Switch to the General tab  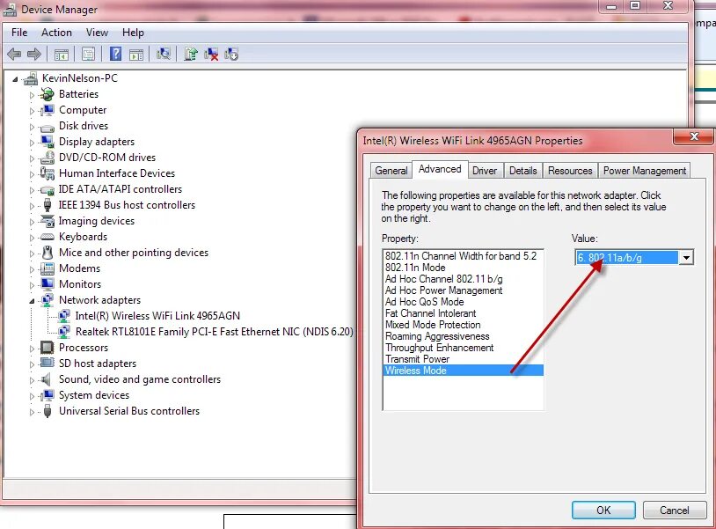(x=391, y=171)
